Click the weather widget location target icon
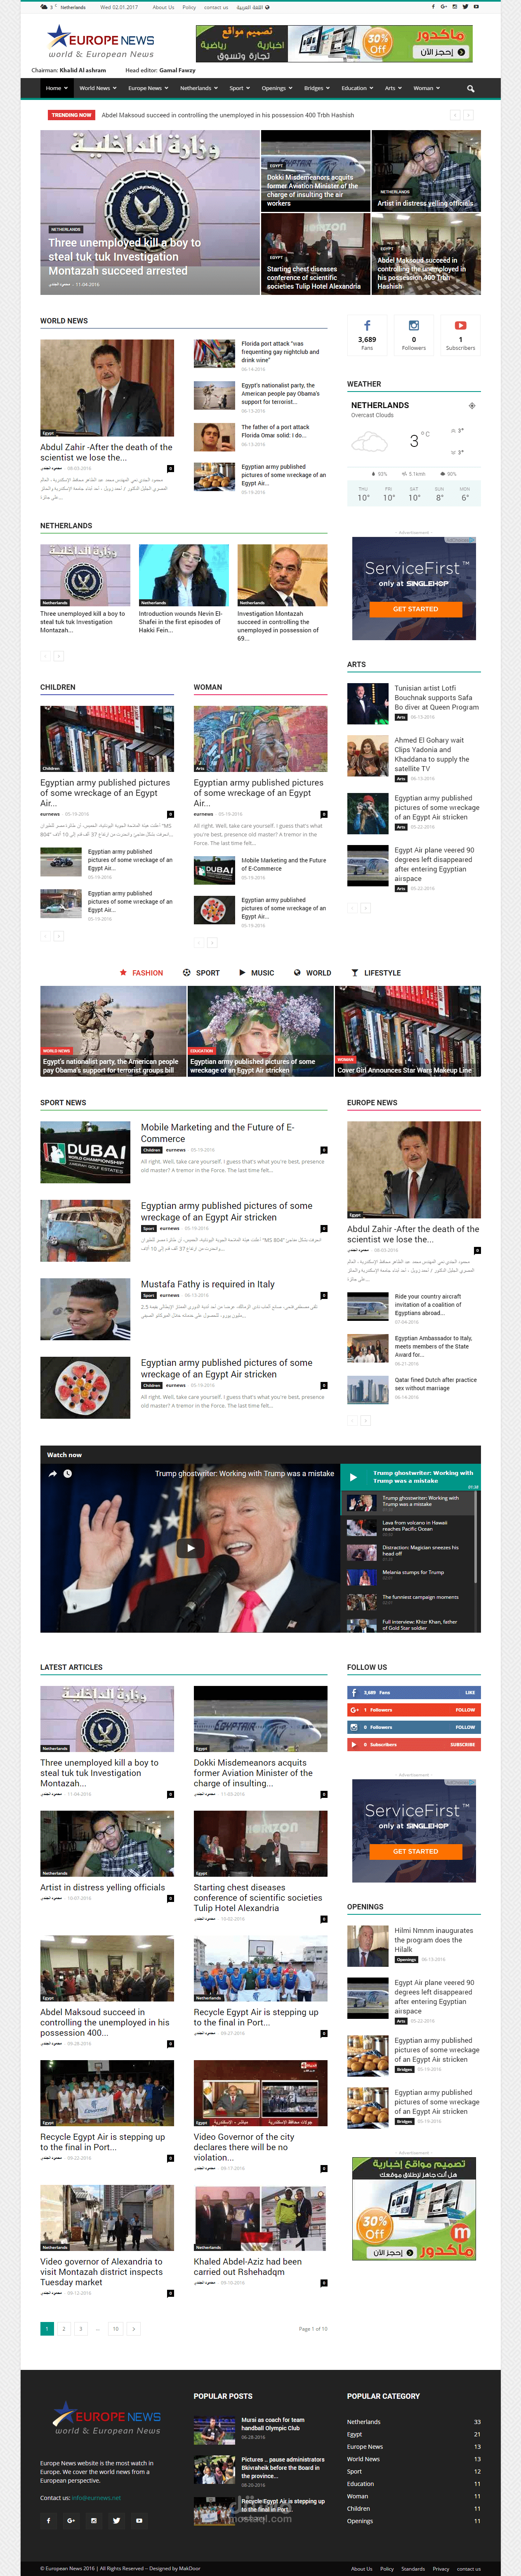The height and width of the screenshot is (2576, 521). 472,405
